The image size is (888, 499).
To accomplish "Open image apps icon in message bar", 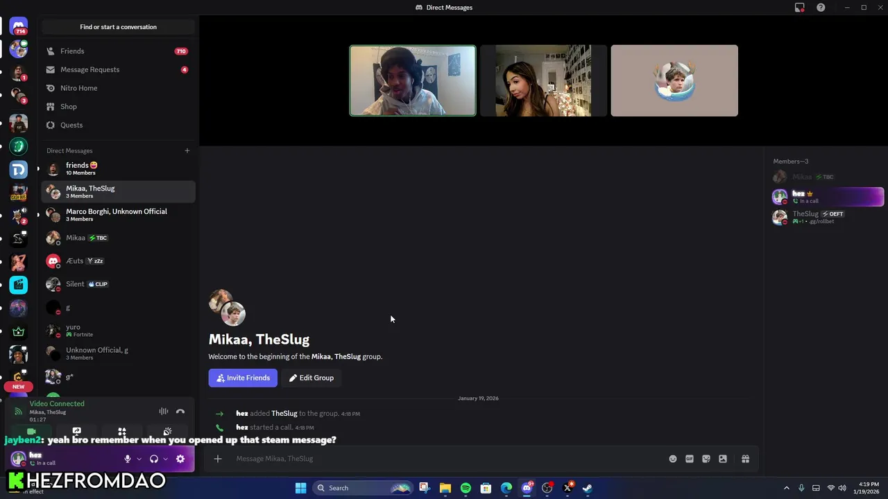I will tap(723, 459).
